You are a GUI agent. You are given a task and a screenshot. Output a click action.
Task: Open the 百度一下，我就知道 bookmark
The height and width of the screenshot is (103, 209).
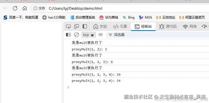pyautogui.click(x=21, y=17)
